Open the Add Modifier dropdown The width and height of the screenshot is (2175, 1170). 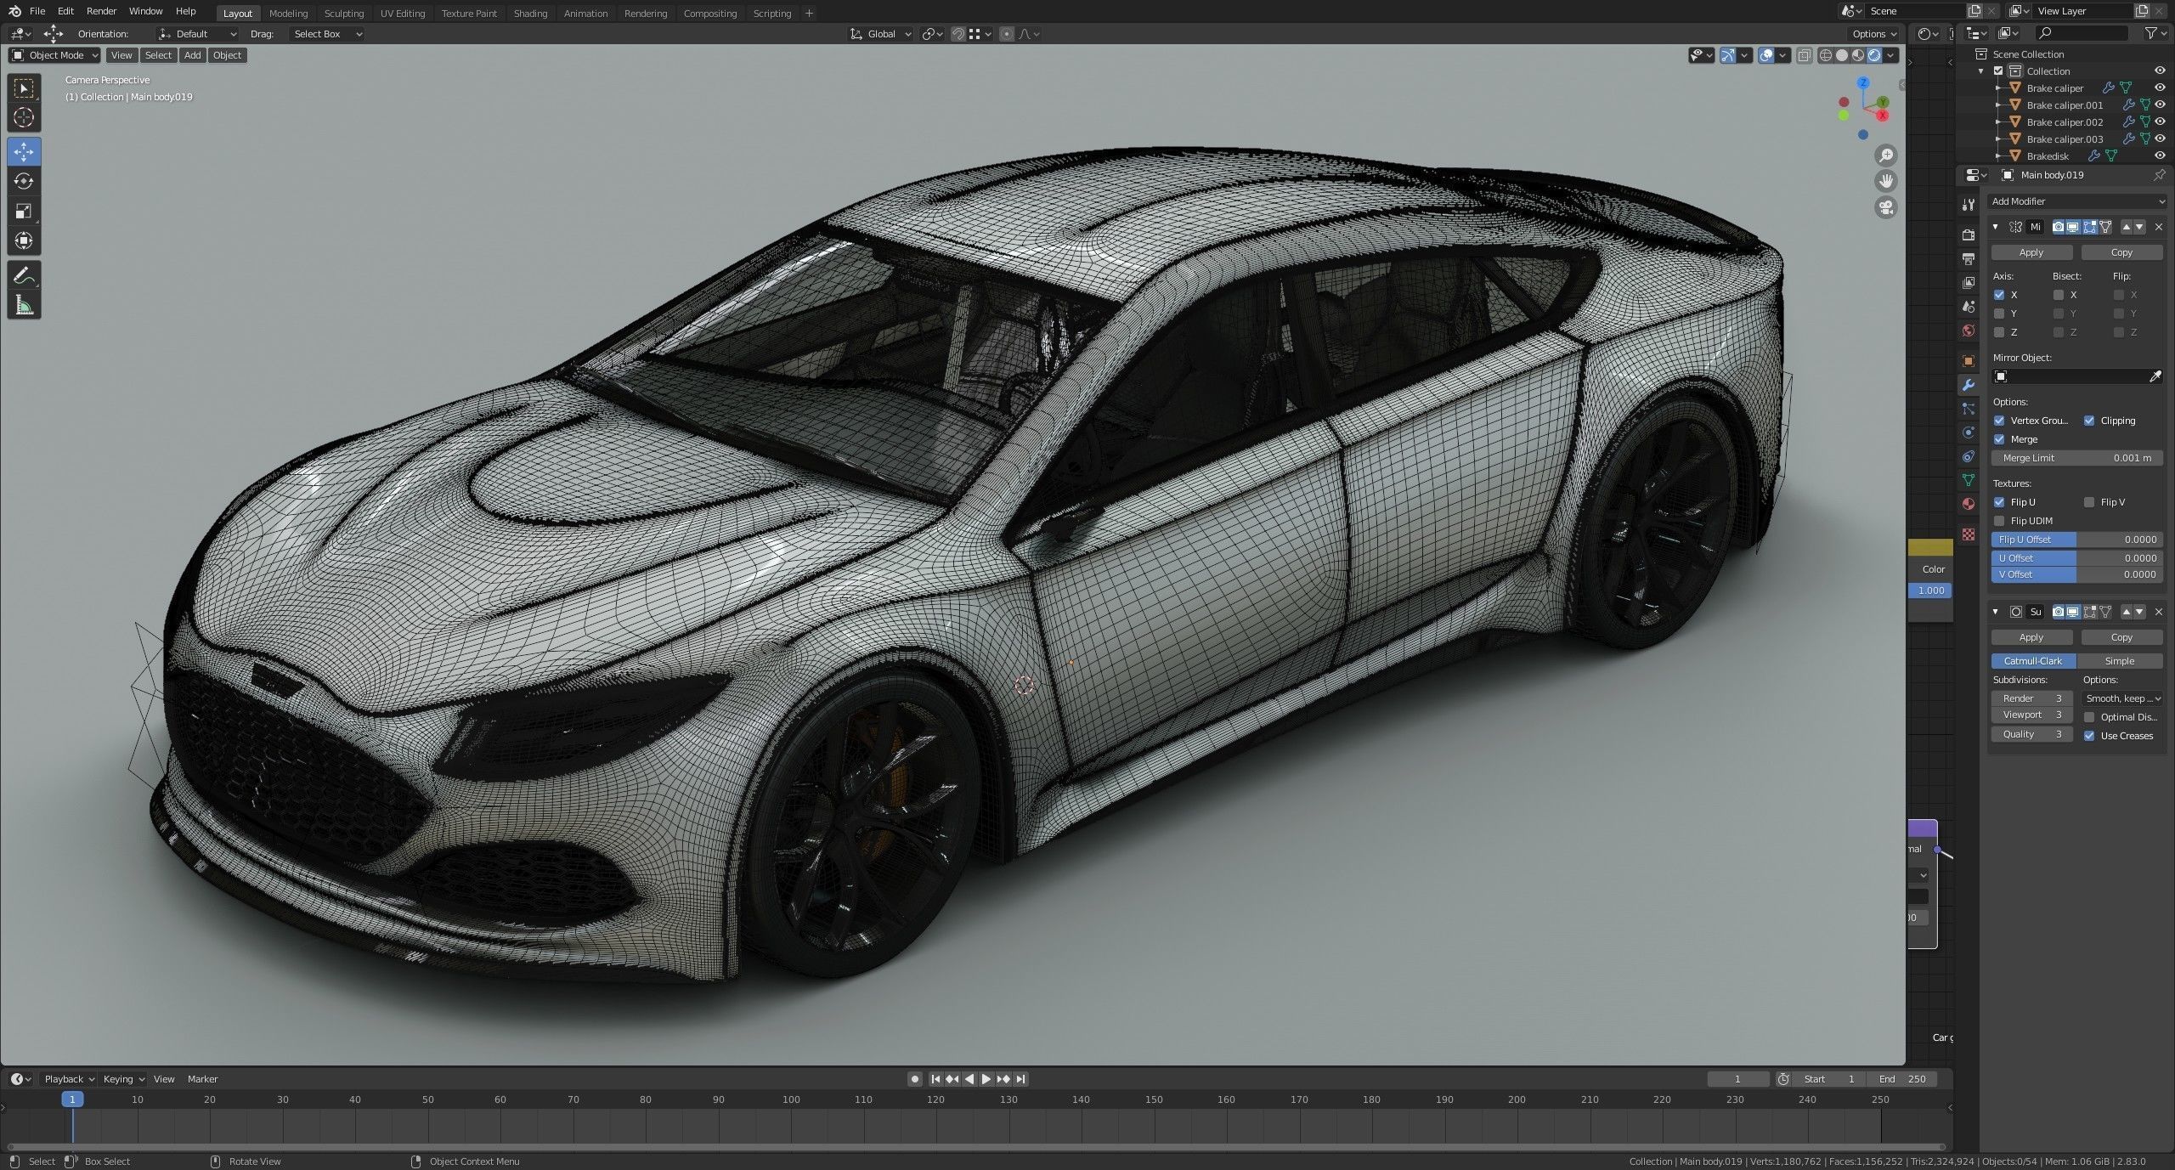(x=2077, y=201)
